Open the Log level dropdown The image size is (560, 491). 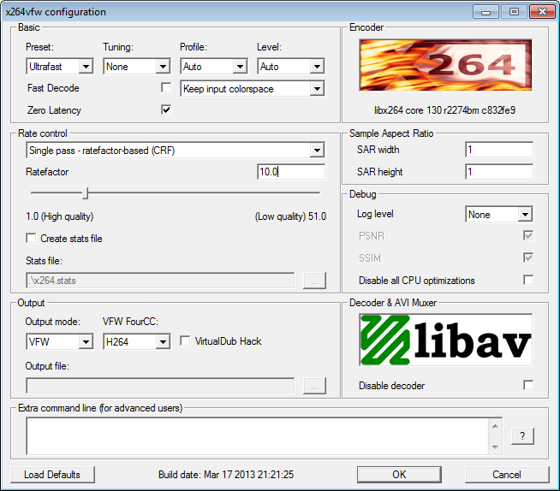[x=498, y=215]
